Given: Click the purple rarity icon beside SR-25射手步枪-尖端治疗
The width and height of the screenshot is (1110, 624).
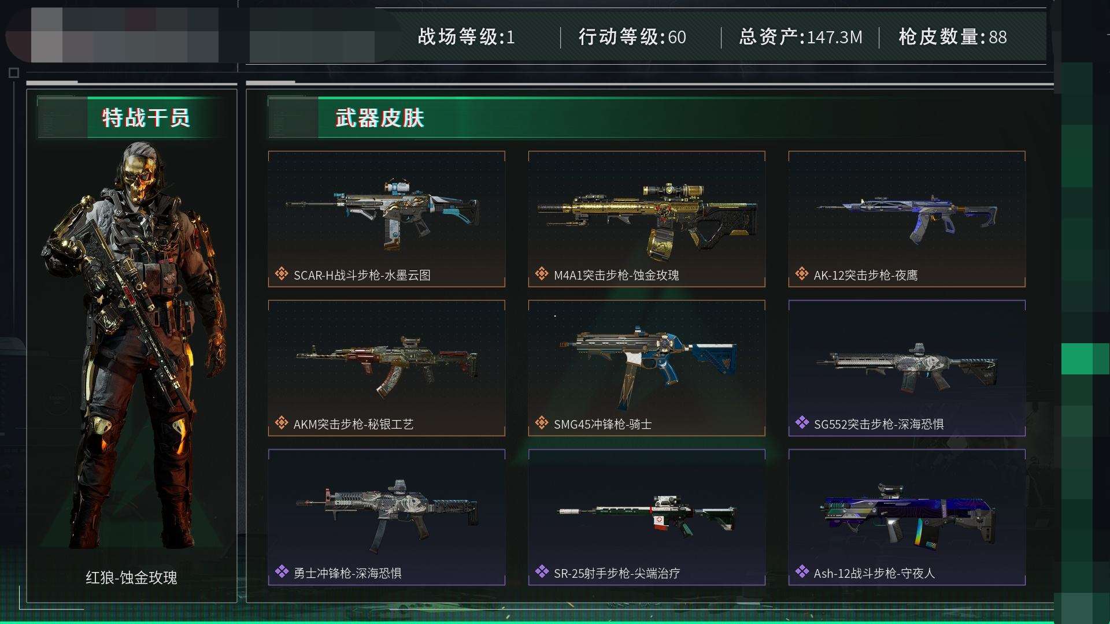Looking at the screenshot, I should click(x=542, y=572).
